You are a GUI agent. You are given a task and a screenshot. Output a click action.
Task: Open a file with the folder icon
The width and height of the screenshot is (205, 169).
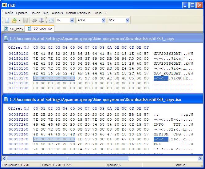pos(14,20)
